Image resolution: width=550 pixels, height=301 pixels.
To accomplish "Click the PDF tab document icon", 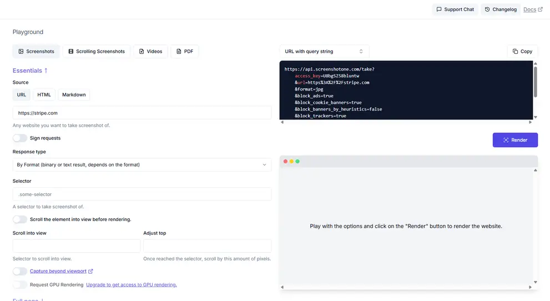I will (x=179, y=52).
